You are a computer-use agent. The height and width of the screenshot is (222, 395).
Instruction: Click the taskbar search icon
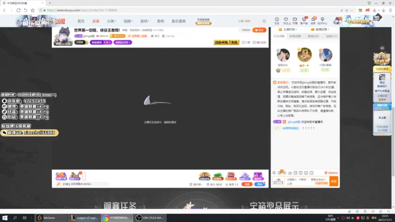click(x=15, y=218)
